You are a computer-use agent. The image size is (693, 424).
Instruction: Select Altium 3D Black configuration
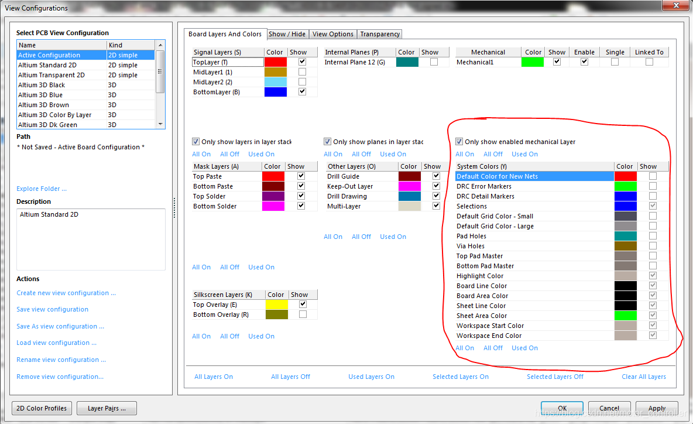[x=85, y=85]
